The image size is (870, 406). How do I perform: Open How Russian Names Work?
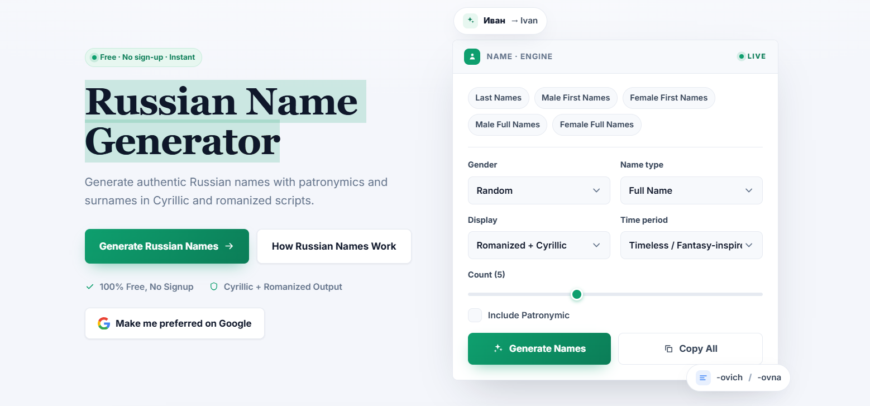pos(334,246)
